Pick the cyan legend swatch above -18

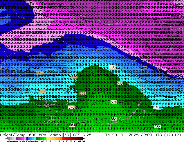35,138
